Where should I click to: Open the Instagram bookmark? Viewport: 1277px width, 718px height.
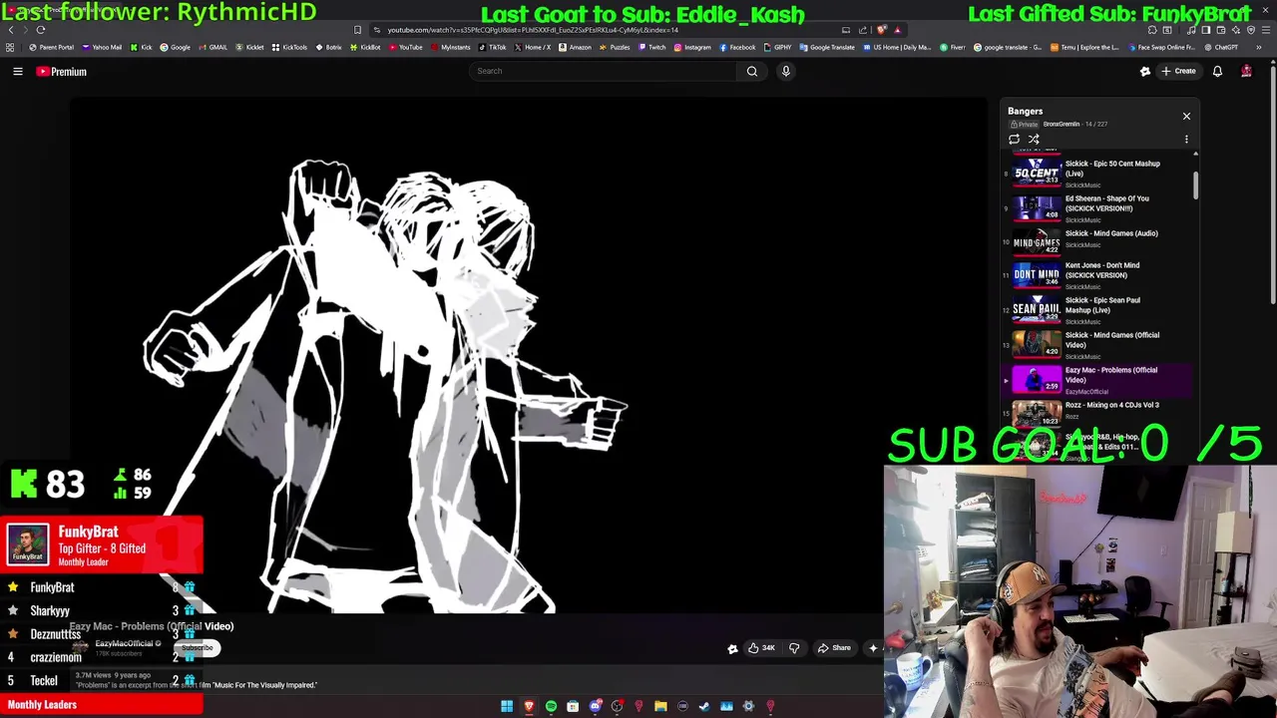pos(692,47)
